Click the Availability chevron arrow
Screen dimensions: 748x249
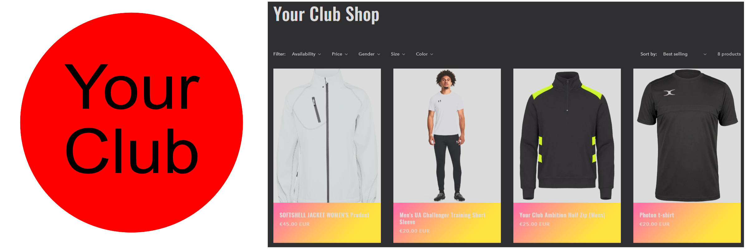point(319,54)
